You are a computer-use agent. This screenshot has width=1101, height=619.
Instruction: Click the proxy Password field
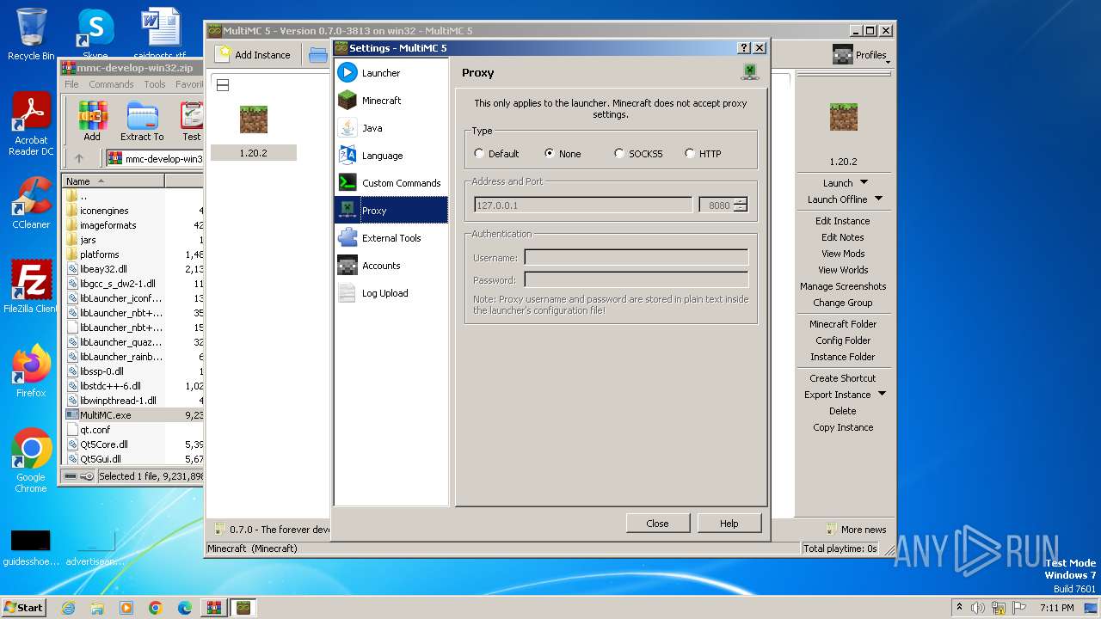(636, 279)
